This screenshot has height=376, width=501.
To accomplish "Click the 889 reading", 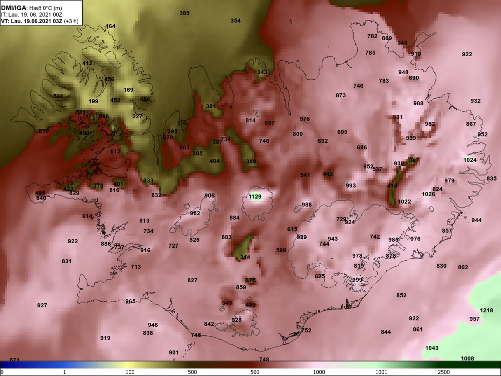I will coord(387,39).
